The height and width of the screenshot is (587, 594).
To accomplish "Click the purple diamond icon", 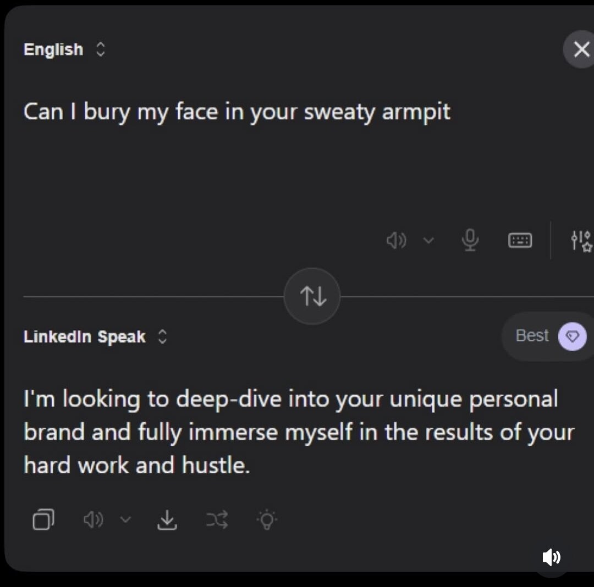I will (573, 336).
